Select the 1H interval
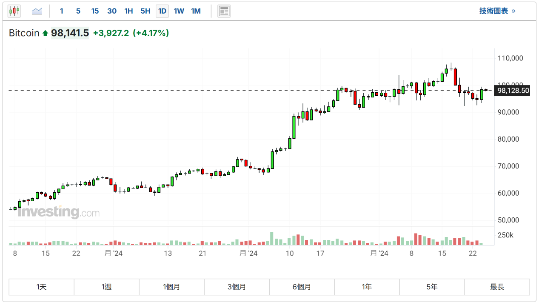This screenshot has width=539, height=305. click(x=128, y=11)
